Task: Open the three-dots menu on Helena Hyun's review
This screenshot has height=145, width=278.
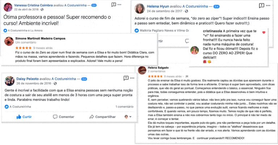Action: (x=268, y=6)
